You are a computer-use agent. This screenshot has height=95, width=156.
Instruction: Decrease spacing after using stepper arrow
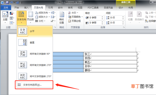[x=123, y=24]
